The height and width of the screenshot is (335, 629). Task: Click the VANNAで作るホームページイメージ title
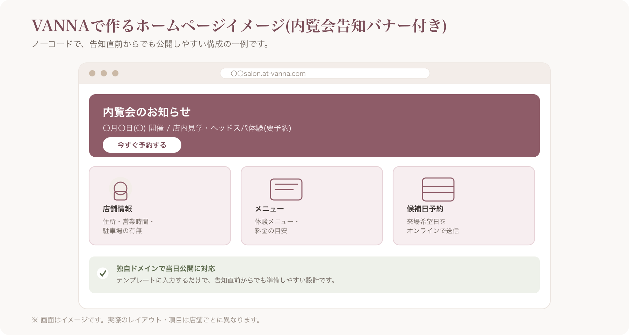tap(239, 26)
